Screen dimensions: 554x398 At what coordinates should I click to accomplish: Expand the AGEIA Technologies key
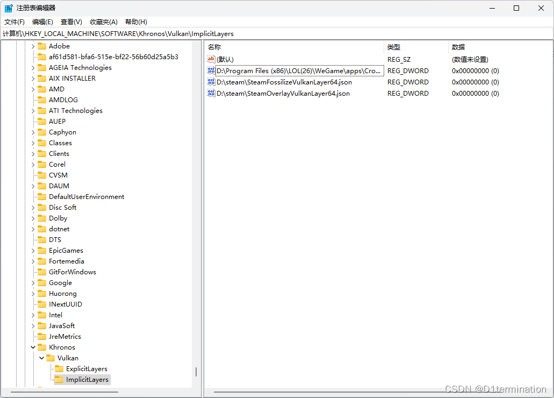click(33, 68)
